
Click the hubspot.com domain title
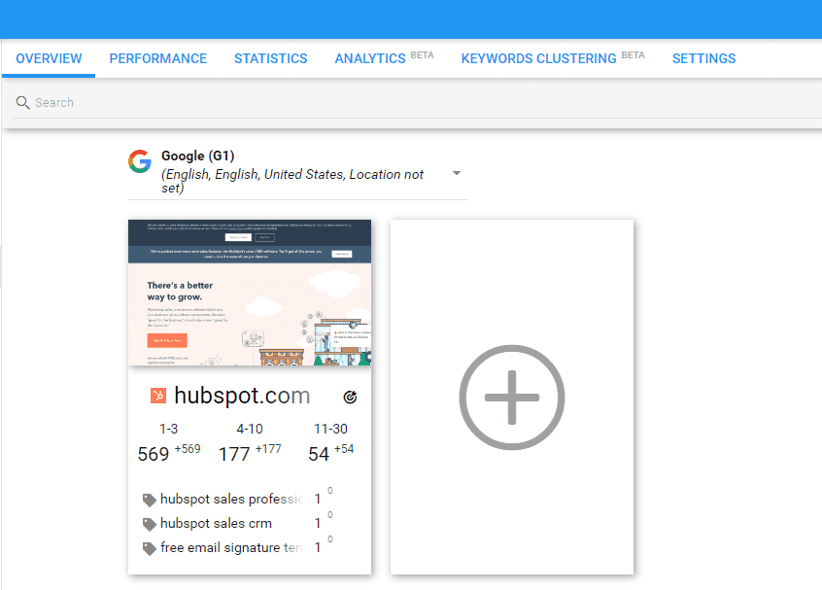242,396
